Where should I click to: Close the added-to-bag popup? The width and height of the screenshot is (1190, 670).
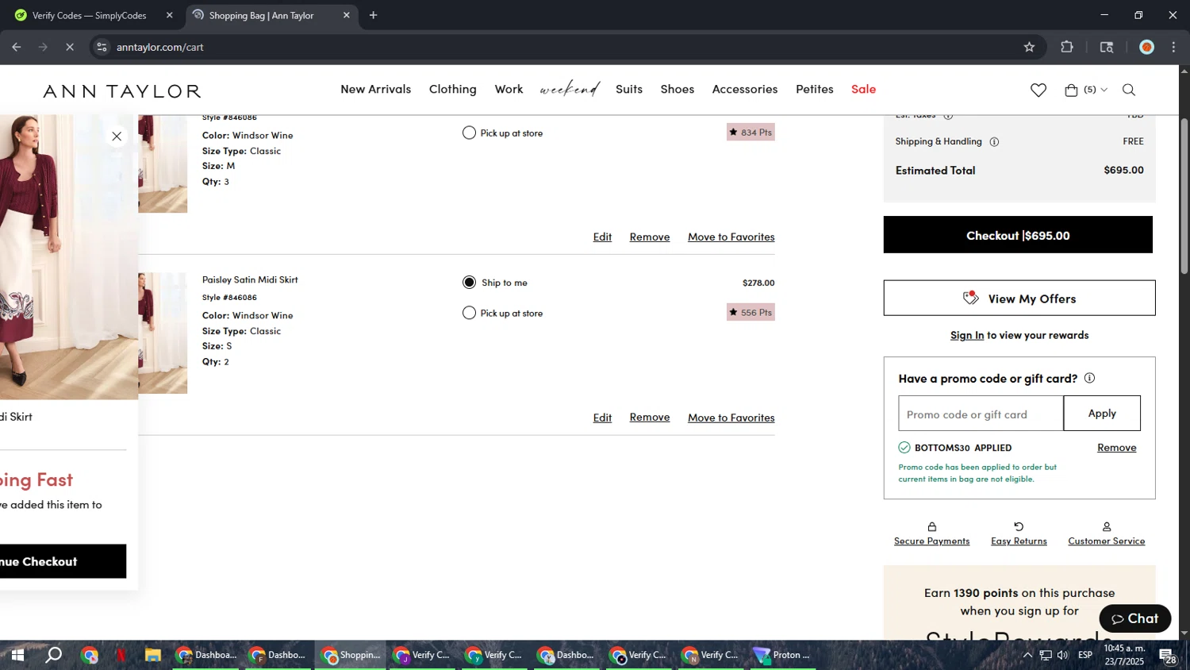pos(117,137)
